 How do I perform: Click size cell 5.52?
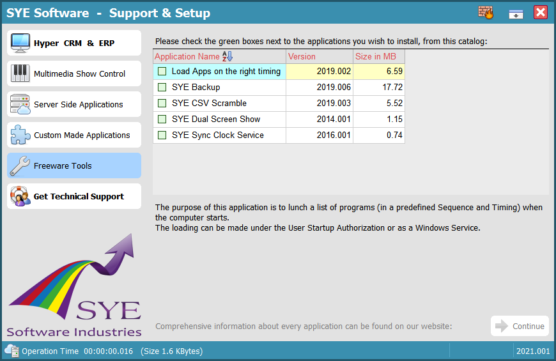pos(379,104)
